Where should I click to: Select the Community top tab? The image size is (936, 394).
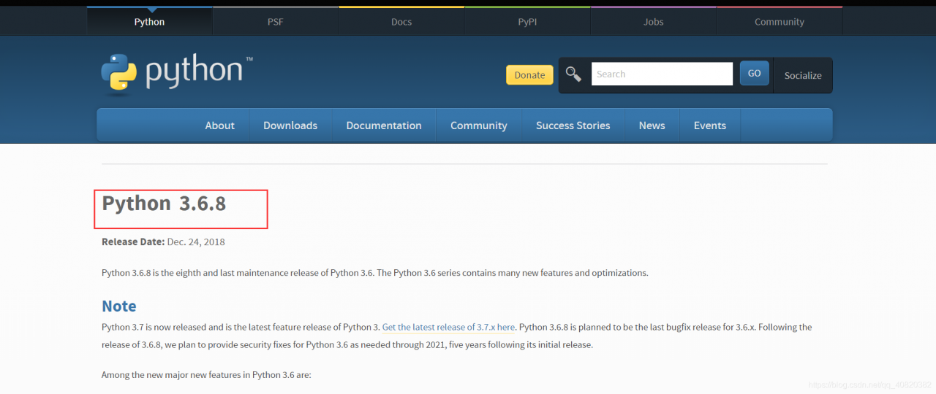(x=780, y=21)
